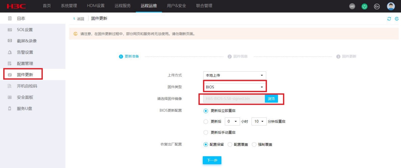This screenshot has width=401, height=168.
Task: Click the UID indicator icon
Action: [352, 6]
